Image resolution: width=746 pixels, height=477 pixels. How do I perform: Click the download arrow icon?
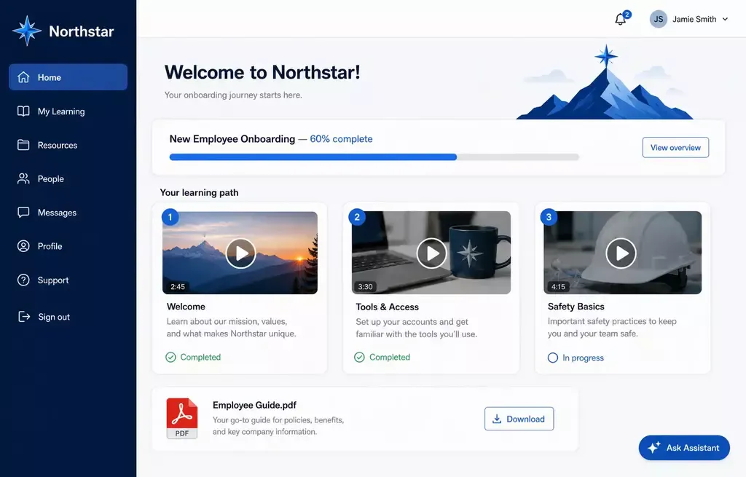tap(497, 419)
